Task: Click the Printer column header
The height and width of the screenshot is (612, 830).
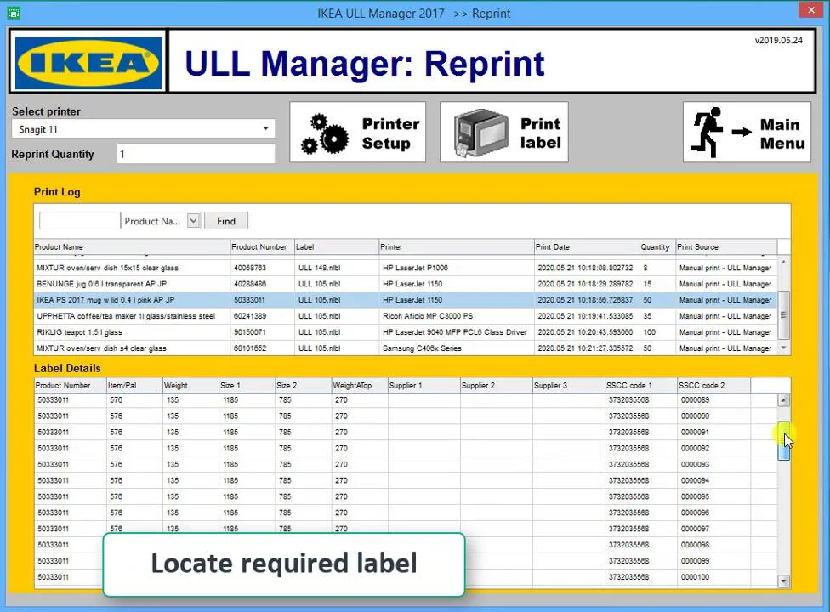Action: click(x=457, y=247)
